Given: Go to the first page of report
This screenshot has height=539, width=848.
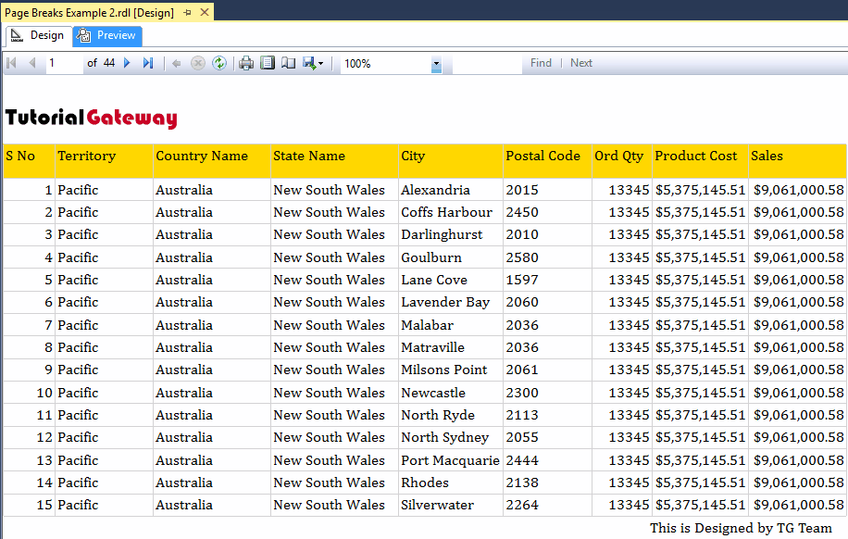Looking at the screenshot, I should coord(12,63).
